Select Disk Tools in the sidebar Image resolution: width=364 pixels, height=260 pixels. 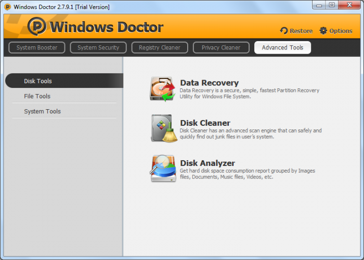tap(64, 81)
